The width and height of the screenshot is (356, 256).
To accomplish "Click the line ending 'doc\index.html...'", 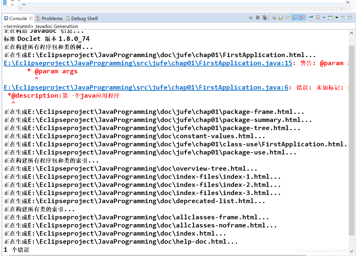I will coord(115,234).
